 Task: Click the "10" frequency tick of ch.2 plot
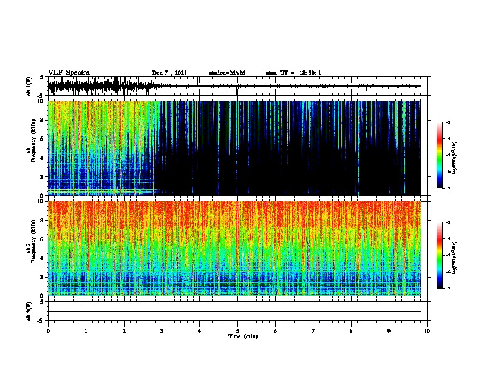[41, 201]
